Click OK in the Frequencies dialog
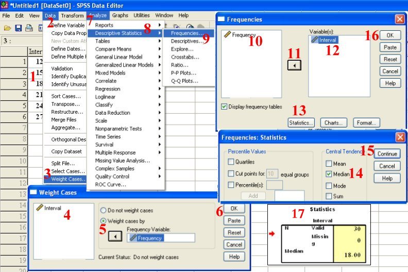408x272 pixels. (390, 35)
